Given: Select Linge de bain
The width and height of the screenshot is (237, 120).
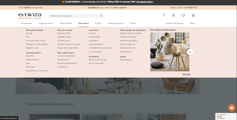Looking at the screenshot, I should (x=63, y=67).
